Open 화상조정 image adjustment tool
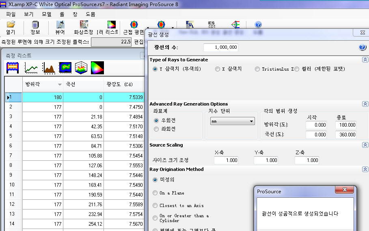Viewport: 369px width, 231px height. pyautogui.click(x=84, y=24)
